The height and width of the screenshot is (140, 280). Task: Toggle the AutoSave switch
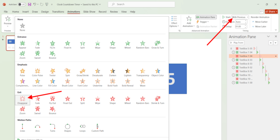coord(22,4)
